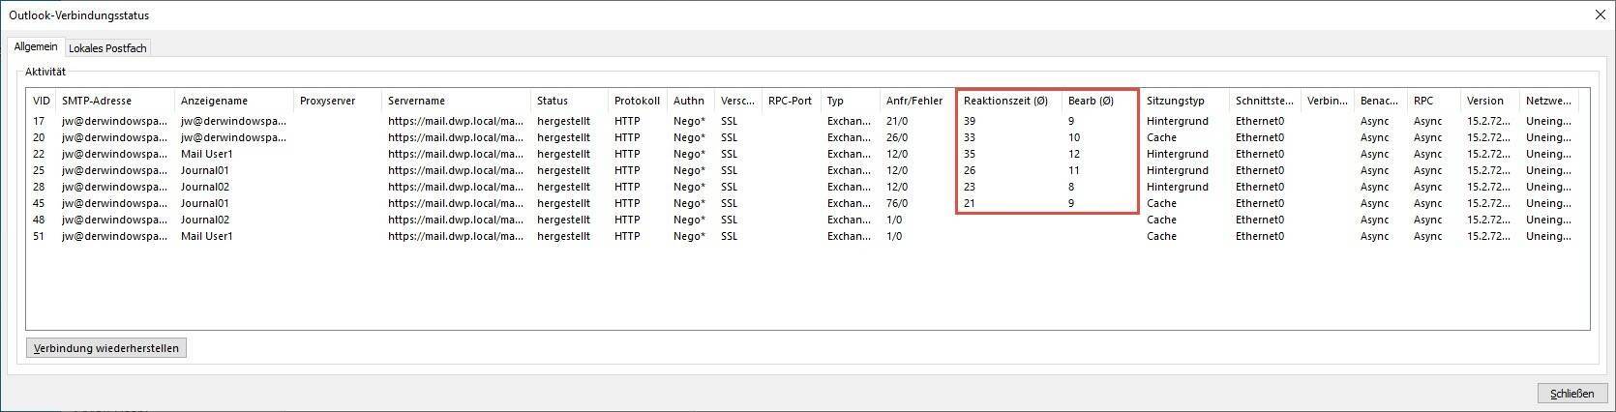The height and width of the screenshot is (412, 1616).
Task: Click the Servername column header
Action: [416, 101]
